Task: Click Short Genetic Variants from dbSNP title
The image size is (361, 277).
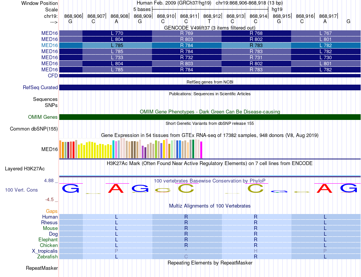Action: (x=210, y=123)
